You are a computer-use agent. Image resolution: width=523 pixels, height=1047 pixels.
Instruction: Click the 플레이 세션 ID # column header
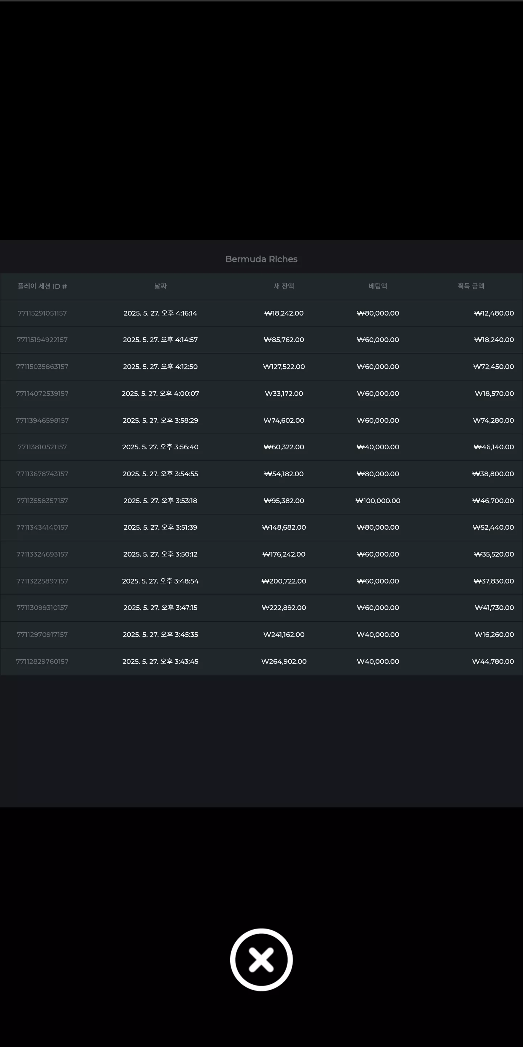point(42,286)
